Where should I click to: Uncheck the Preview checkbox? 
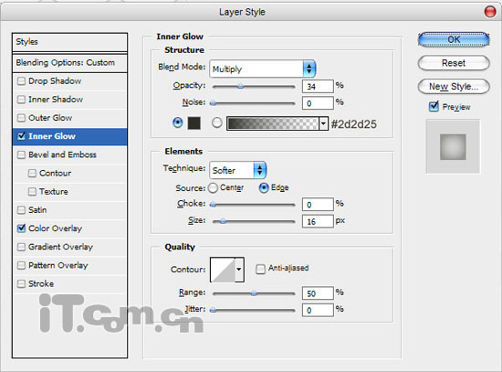[x=434, y=106]
